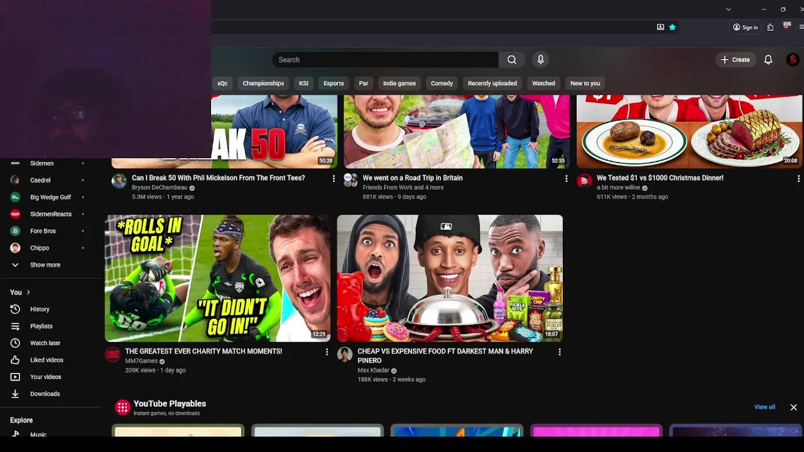Play the Road Trip in Britain thumbnail
Viewport: 804px width, 452px height.
[457, 131]
